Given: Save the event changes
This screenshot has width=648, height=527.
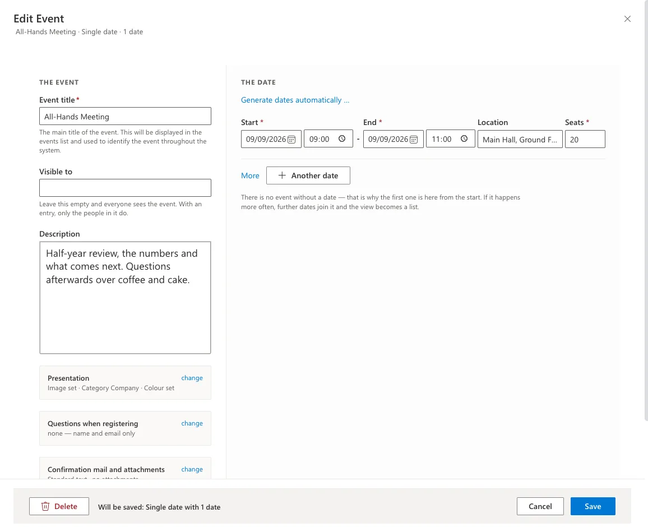Looking at the screenshot, I should (x=593, y=506).
